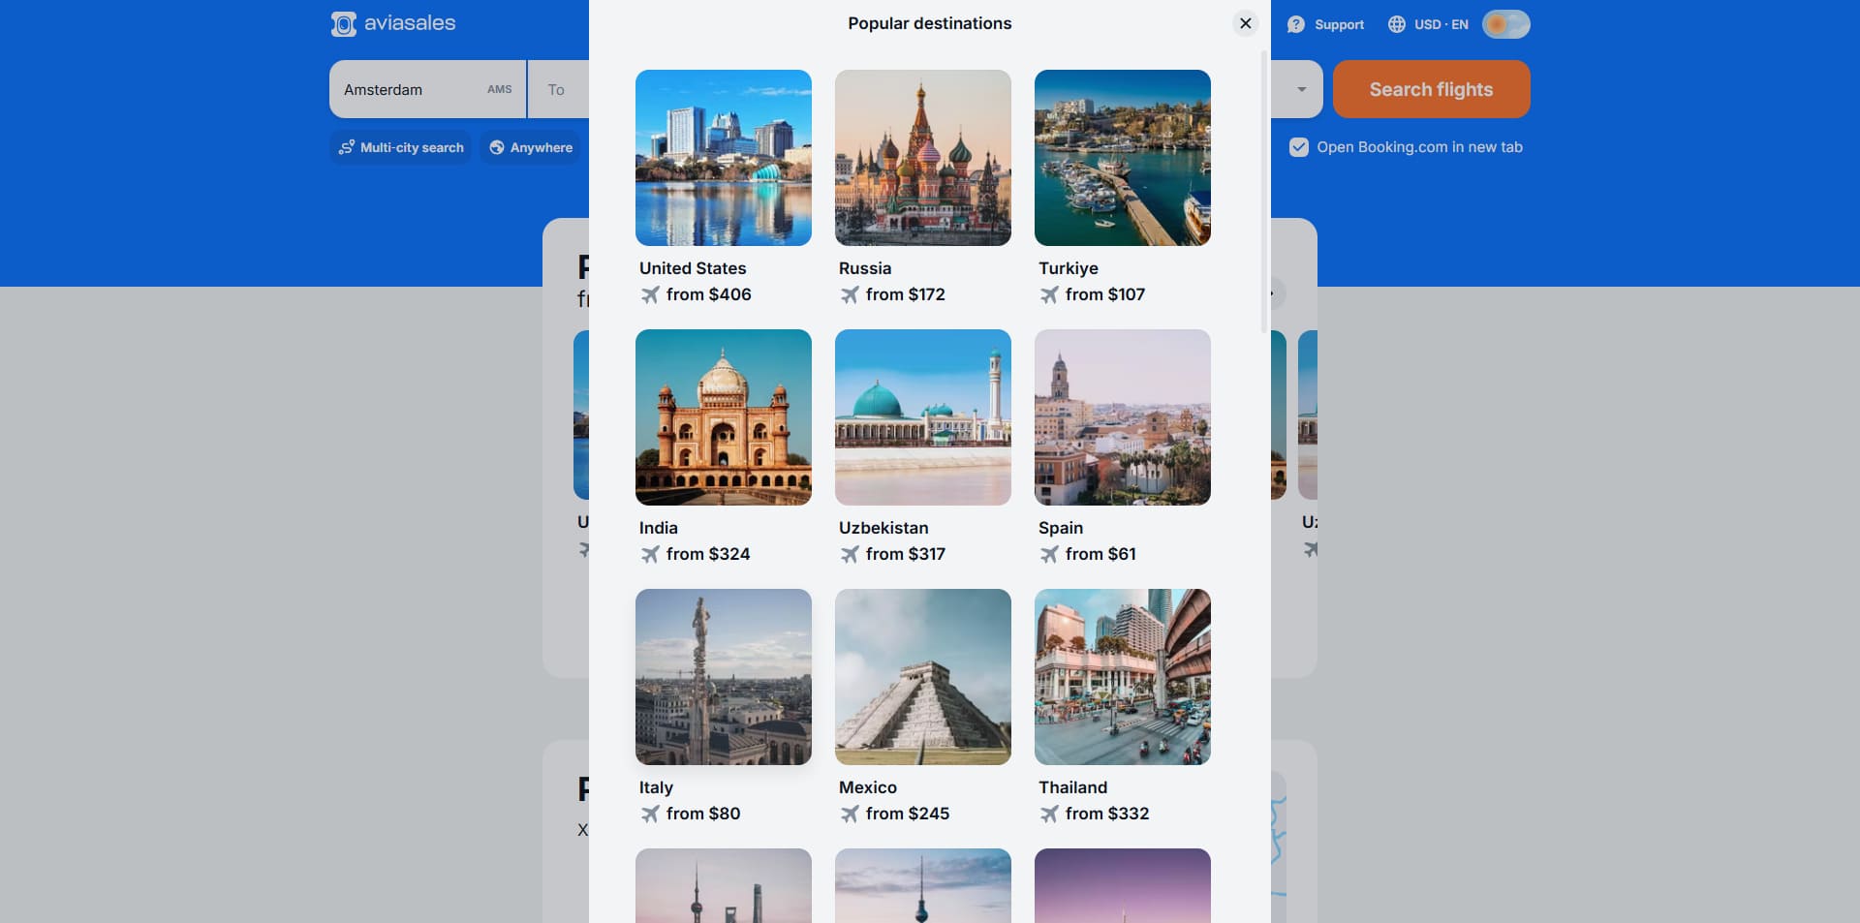Click the from $332 price
The width and height of the screenshot is (1860, 923).
tap(1107, 814)
